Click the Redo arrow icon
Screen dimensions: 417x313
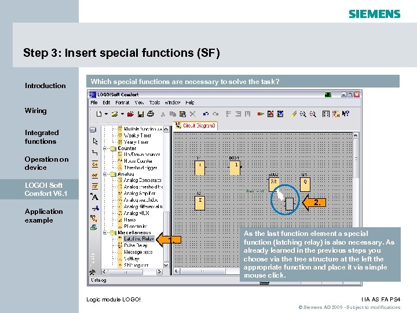215,114
